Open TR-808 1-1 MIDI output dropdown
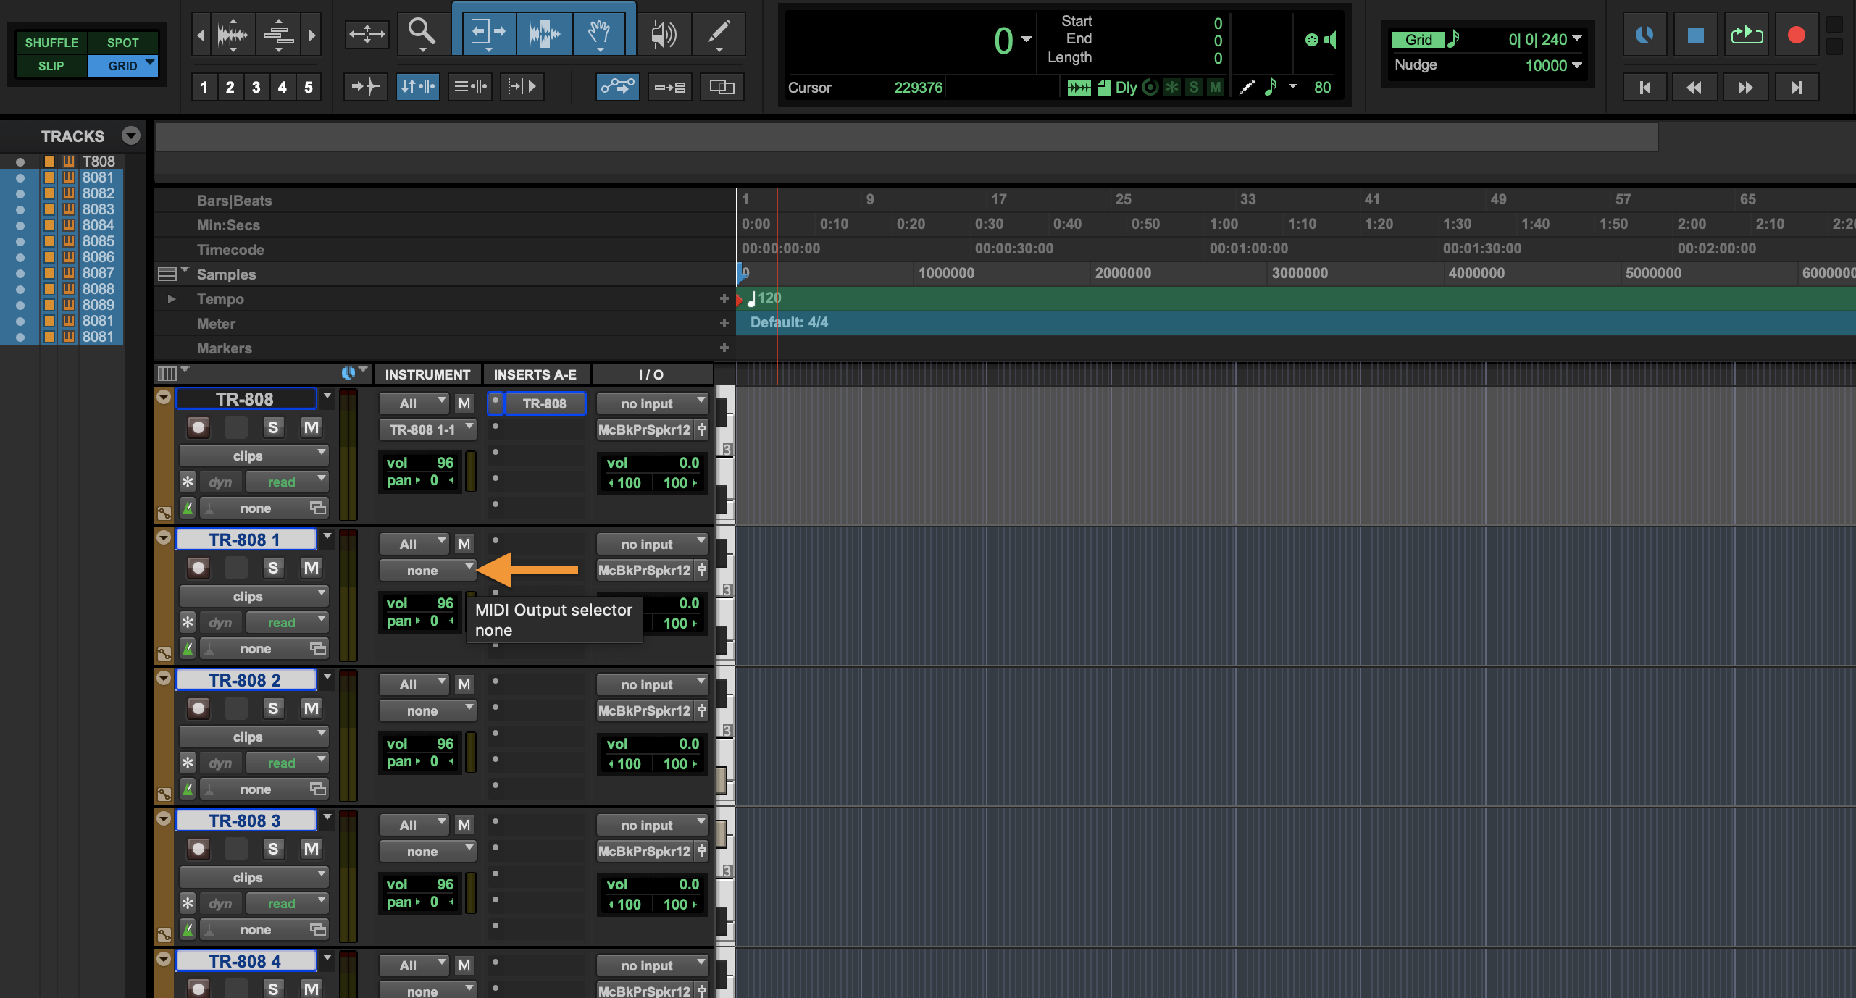The image size is (1856, 998). coord(427,429)
